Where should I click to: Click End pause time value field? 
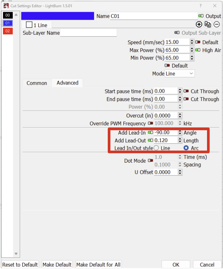(x=166, y=99)
